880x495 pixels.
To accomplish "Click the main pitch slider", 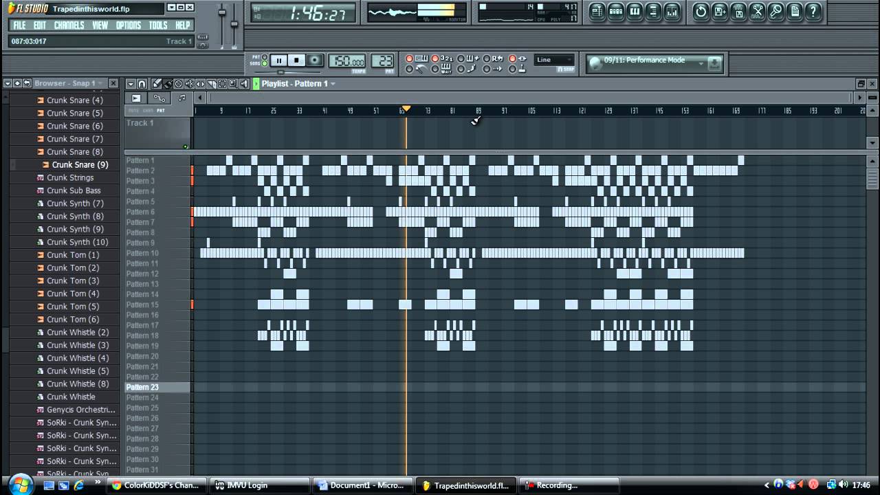I will click(234, 25).
